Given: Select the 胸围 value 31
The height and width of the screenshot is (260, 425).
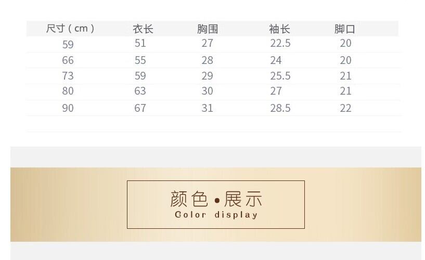Looking at the screenshot, I should point(208,108).
